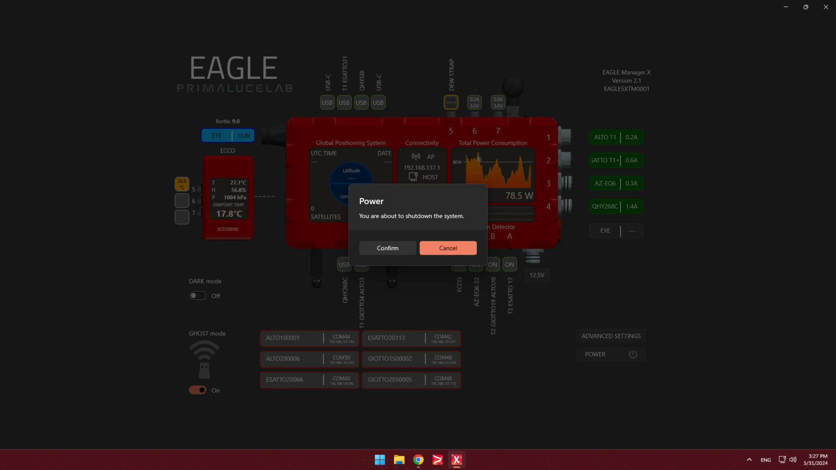Open Windows Start menu
Viewport: 836px width, 470px height.
380,460
